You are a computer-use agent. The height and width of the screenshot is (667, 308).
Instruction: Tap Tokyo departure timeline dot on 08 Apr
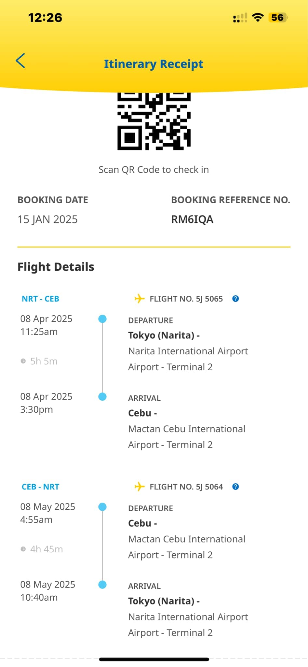pyautogui.click(x=102, y=319)
